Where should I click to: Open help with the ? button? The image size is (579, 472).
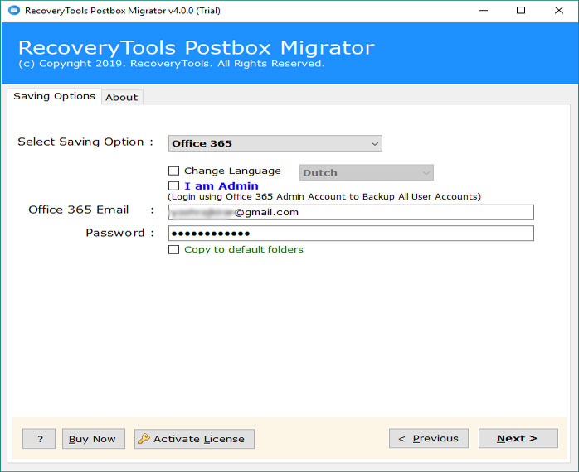point(39,439)
